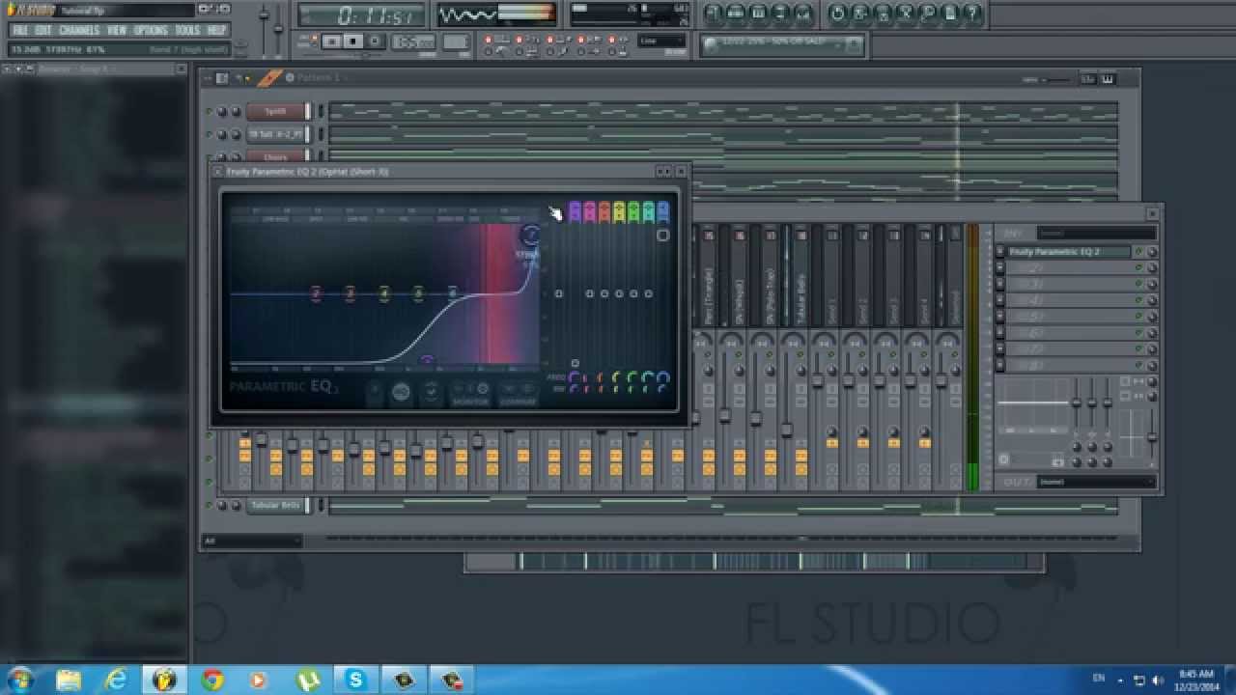The image size is (1236, 695).
Task: Open the OPTIONS menu
Action: pos(151,31)
